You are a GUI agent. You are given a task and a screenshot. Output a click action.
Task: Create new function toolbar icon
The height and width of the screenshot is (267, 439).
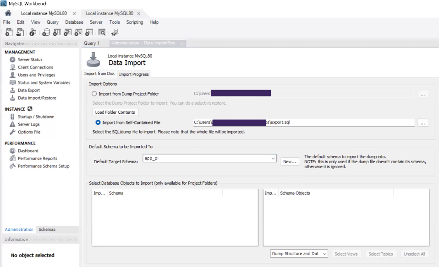point(89,32)
